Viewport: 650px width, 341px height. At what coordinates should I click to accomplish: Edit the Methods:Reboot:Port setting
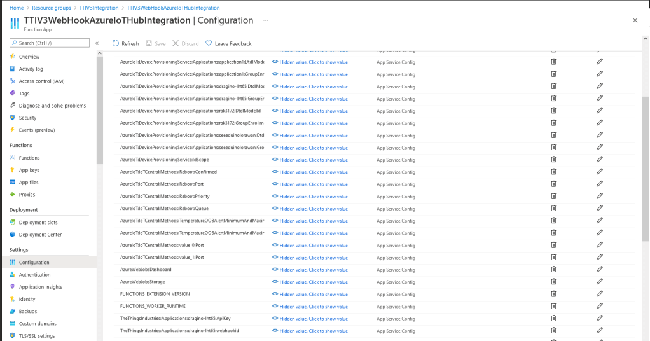tap(599, 184)
